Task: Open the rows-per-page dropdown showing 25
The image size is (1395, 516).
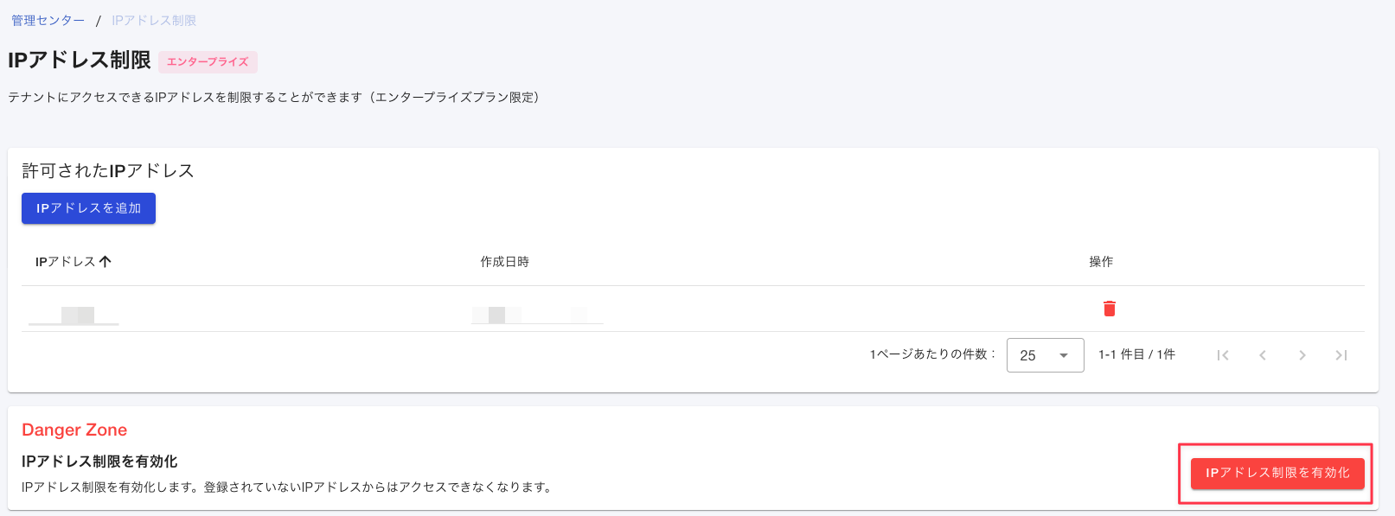Action: click(x=1045, y=355)
